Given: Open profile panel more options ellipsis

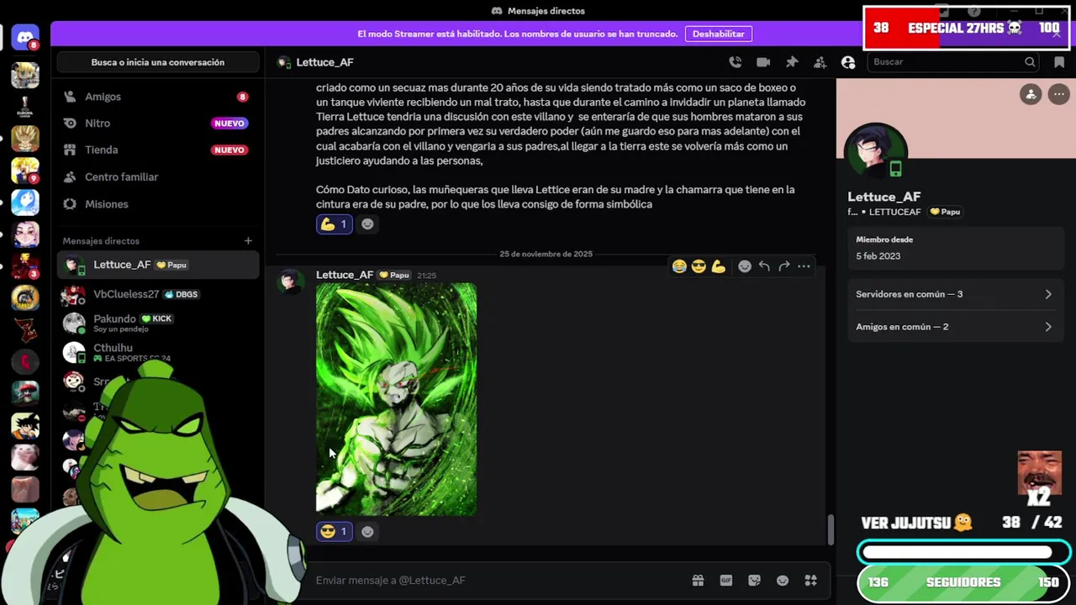Looking at the screenshot, I should [1058, 94].
